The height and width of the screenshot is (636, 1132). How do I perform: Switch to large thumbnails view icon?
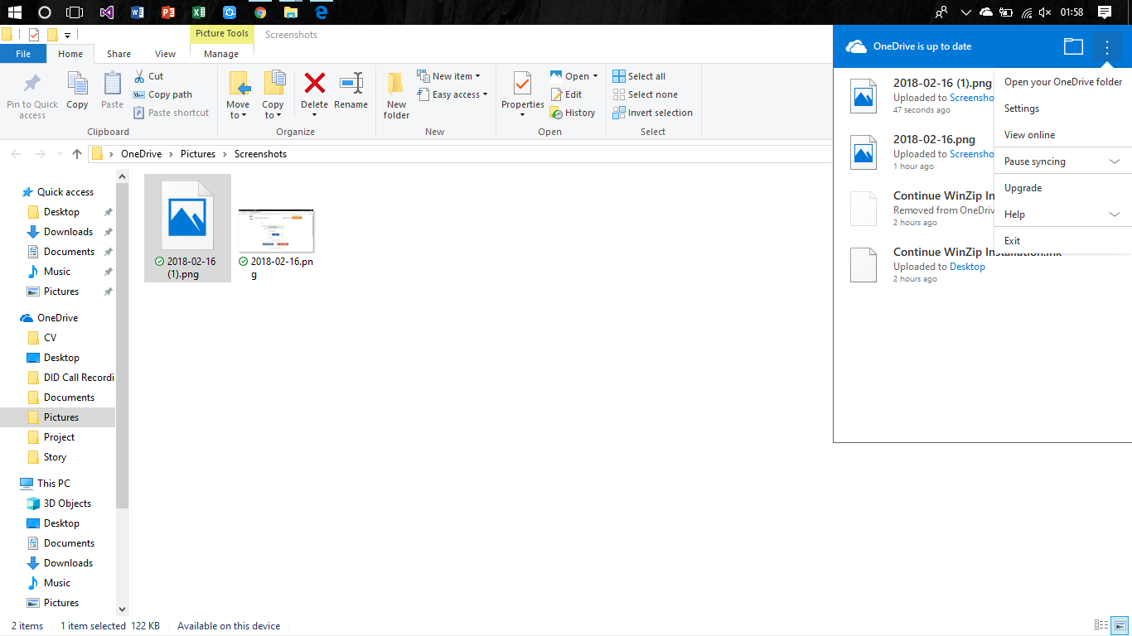1119,626
